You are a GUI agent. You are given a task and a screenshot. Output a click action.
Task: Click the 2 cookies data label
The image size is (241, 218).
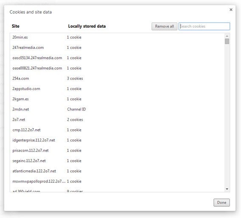coord(75,119)
